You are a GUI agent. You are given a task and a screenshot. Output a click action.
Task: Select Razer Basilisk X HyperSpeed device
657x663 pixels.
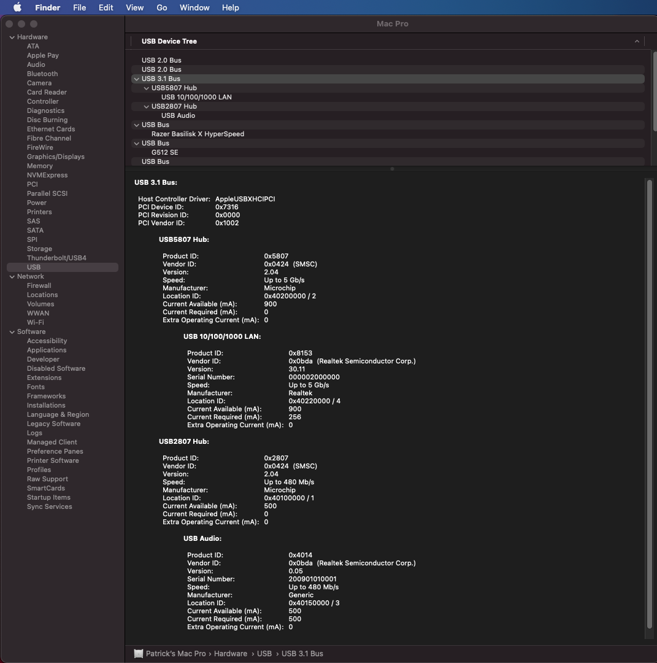click(198, 134)
